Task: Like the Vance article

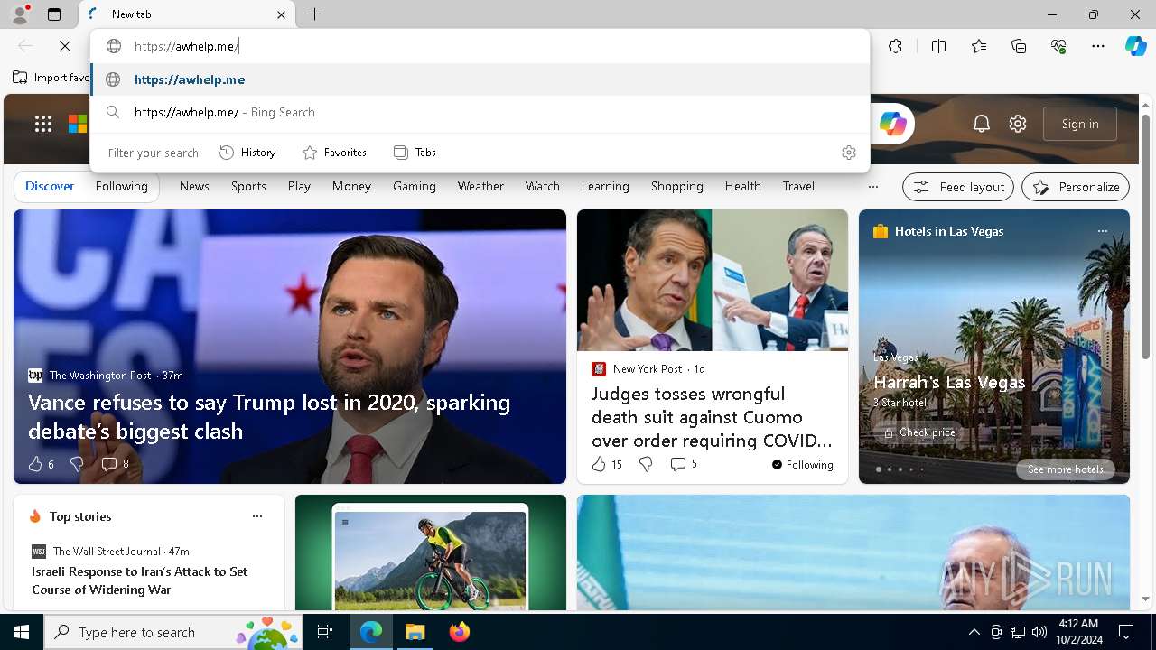Action: pos(35,464)
